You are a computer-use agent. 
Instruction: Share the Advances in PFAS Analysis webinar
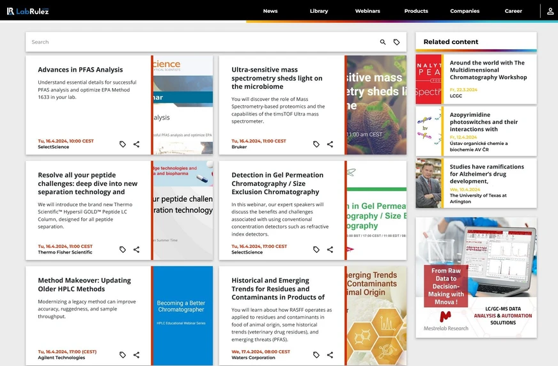136,144
